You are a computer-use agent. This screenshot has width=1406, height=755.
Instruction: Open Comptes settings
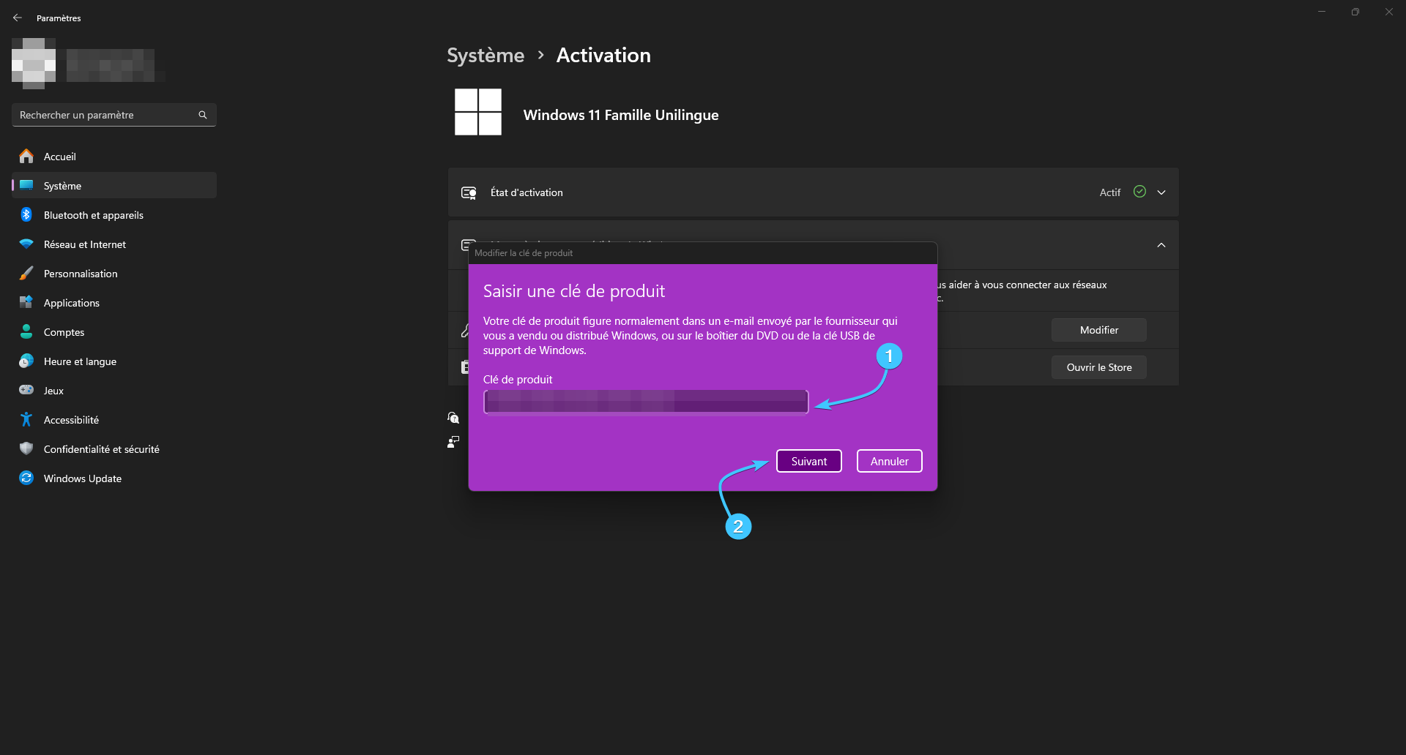(114, 332)
